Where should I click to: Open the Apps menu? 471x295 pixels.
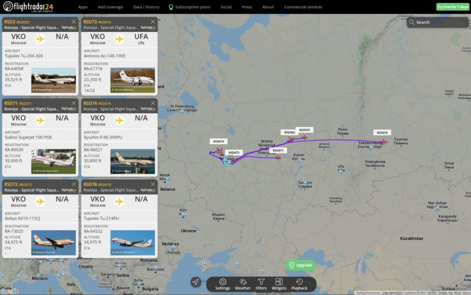point(83,7)
